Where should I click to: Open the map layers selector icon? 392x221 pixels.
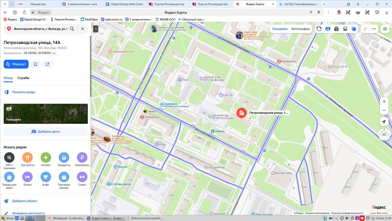pos(354,29)
